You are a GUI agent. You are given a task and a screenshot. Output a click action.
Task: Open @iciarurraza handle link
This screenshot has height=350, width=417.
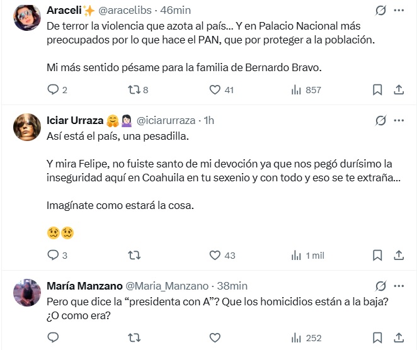[x=167, y=120]
